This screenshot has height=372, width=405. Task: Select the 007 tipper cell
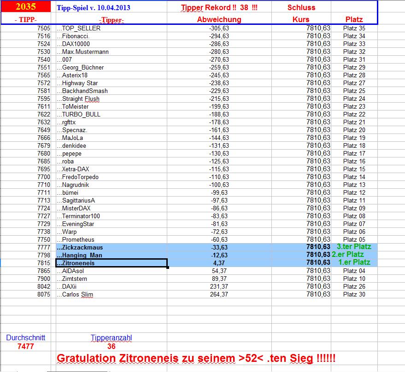[x=112, y=60]
